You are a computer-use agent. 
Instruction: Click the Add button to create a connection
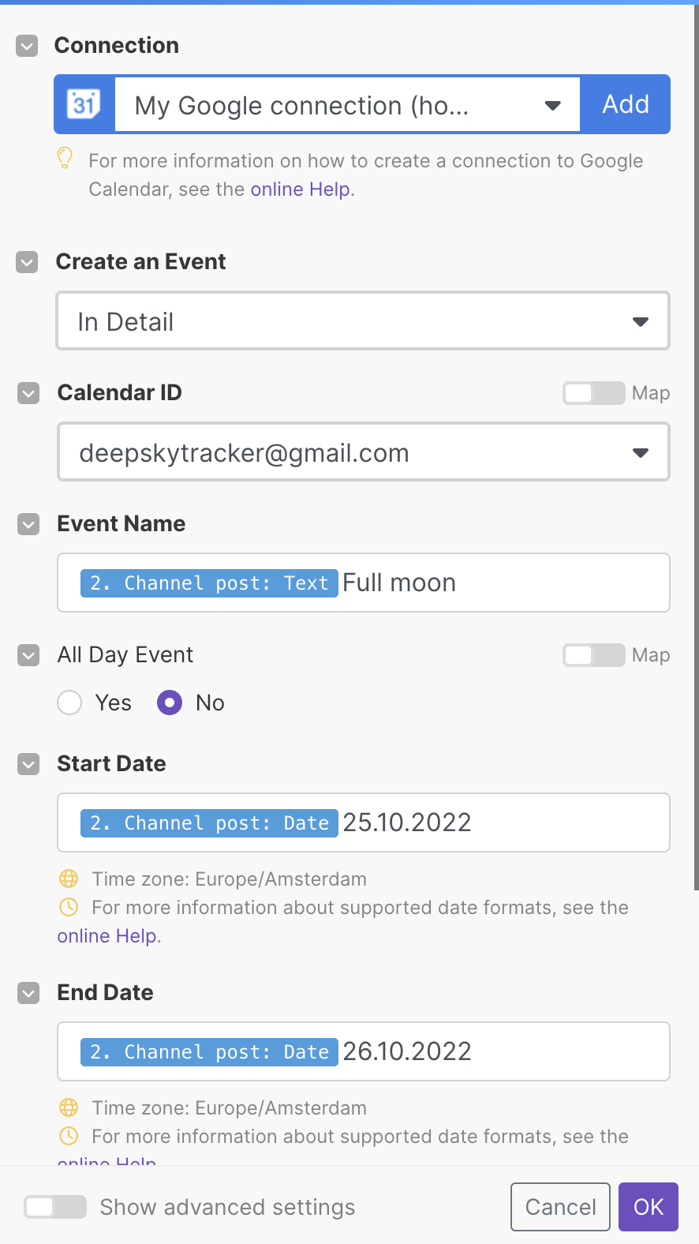tap(626, 103)
